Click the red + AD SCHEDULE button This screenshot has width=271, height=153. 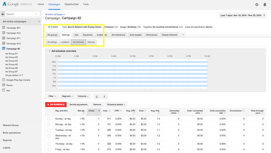56,105
